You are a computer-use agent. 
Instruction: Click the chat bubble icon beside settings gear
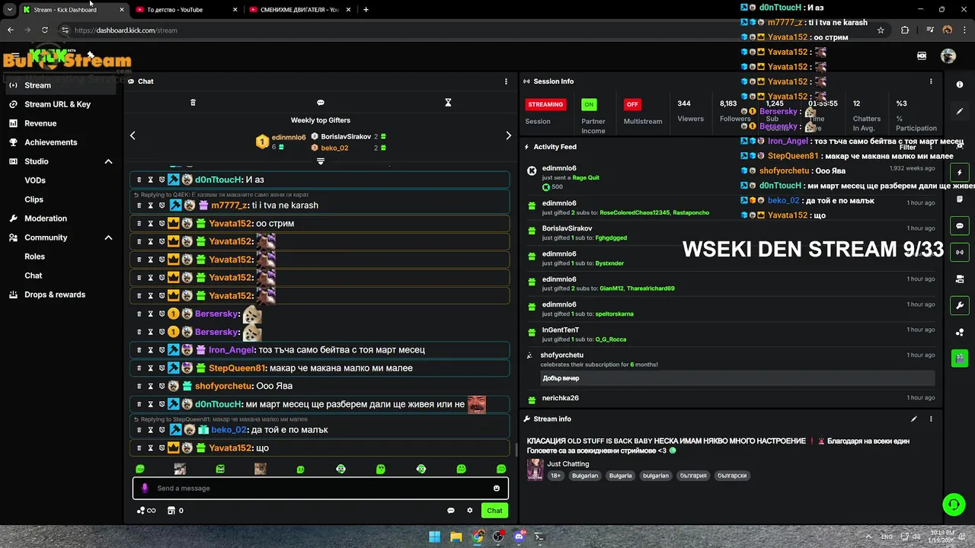pyautogui.click(x=451, y=511)
